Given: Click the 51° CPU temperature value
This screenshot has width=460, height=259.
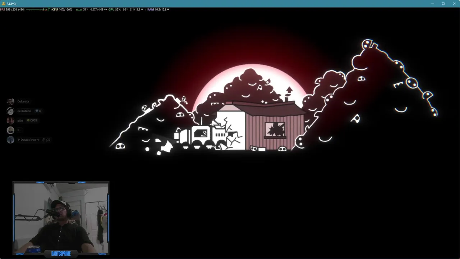Looking at the screenshot, I should (x=86, y=9).
